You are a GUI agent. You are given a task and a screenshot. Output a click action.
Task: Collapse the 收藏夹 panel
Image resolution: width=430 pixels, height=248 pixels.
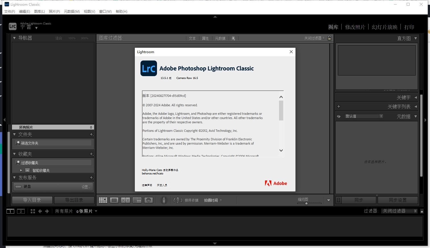(14, 154)
